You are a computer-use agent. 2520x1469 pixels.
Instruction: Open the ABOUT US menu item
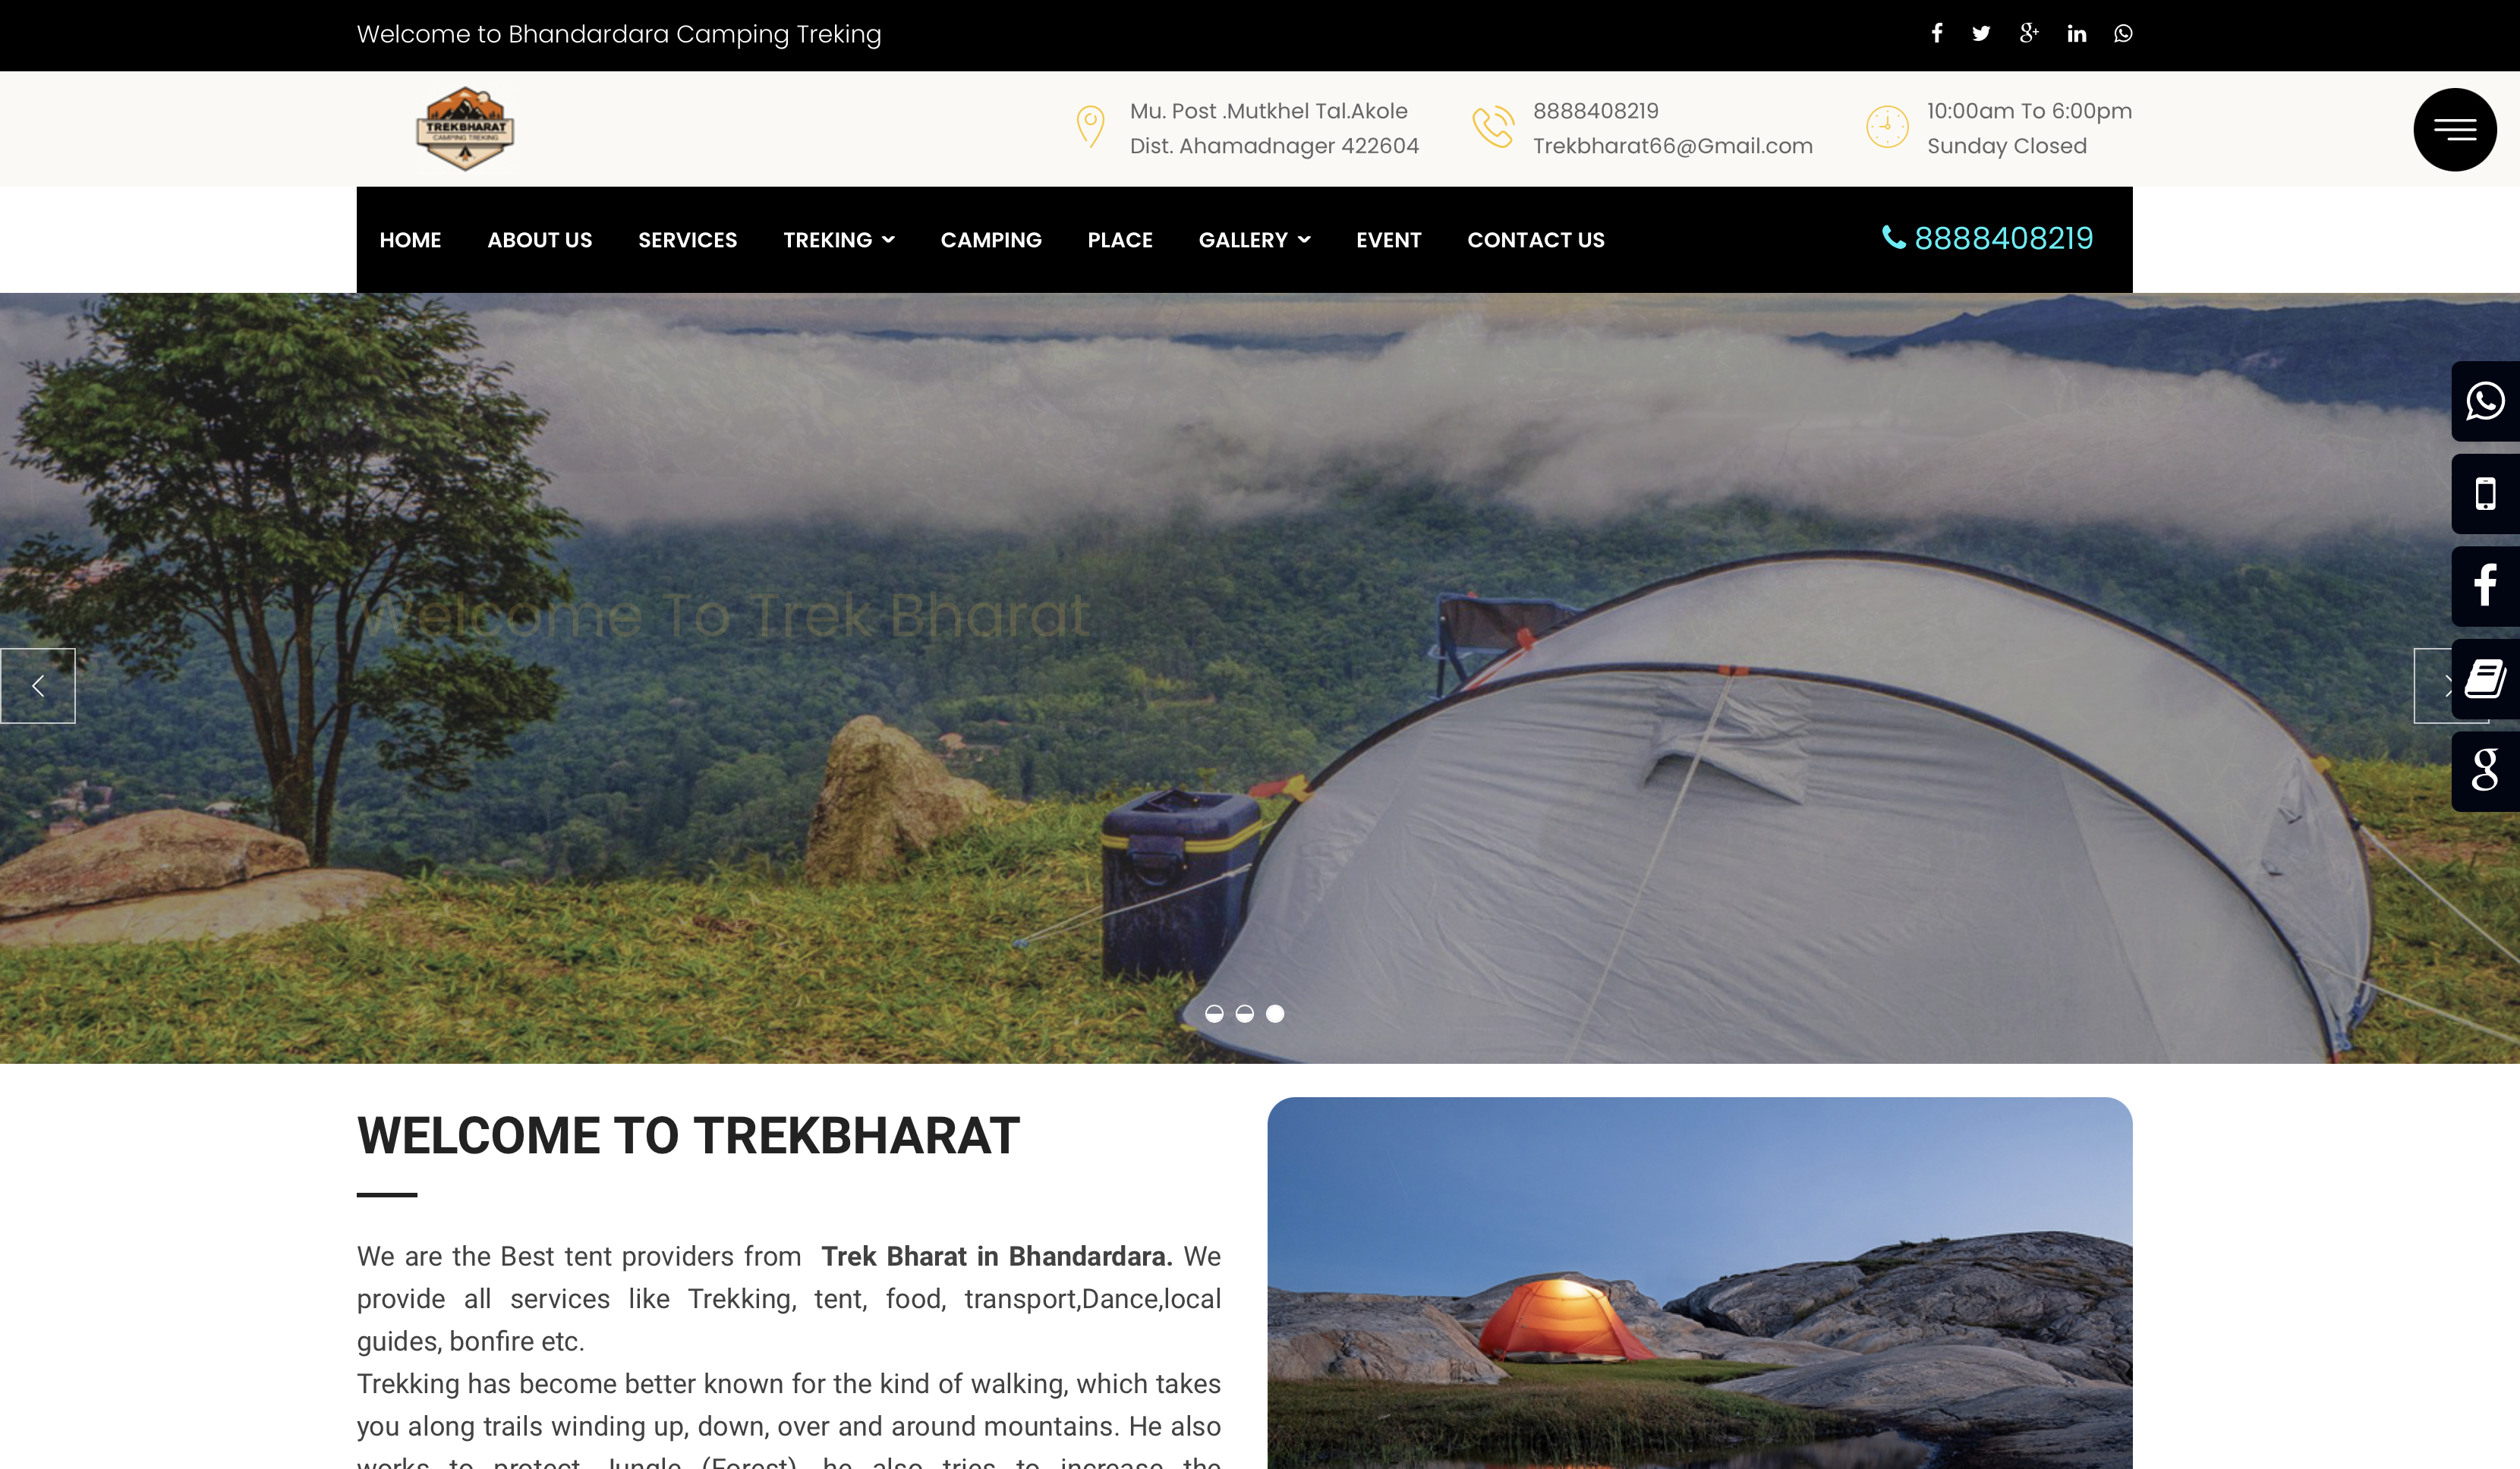tap(540, 240)
